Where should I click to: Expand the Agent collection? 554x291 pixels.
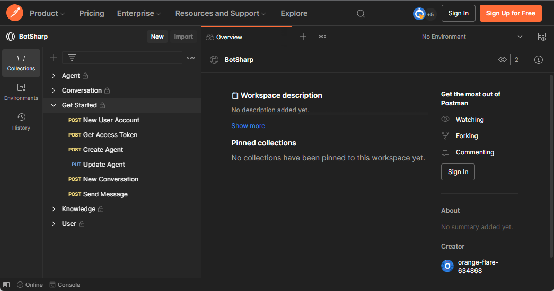click(x=54, y=76)
